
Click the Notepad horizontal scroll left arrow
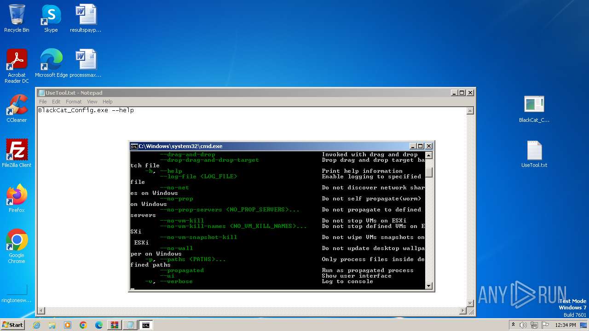coord(41,311)
